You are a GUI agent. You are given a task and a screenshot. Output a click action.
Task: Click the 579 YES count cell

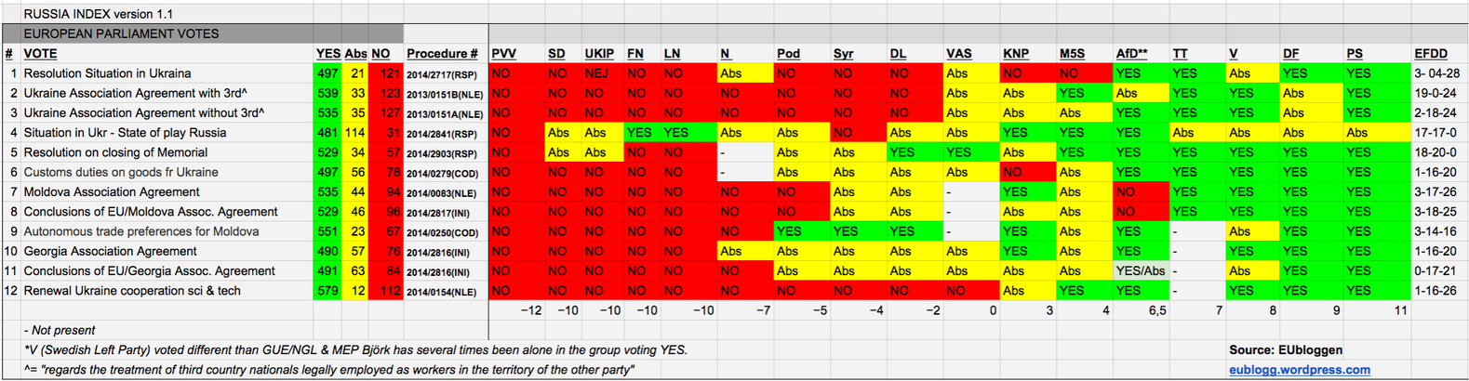pos(327,291)
